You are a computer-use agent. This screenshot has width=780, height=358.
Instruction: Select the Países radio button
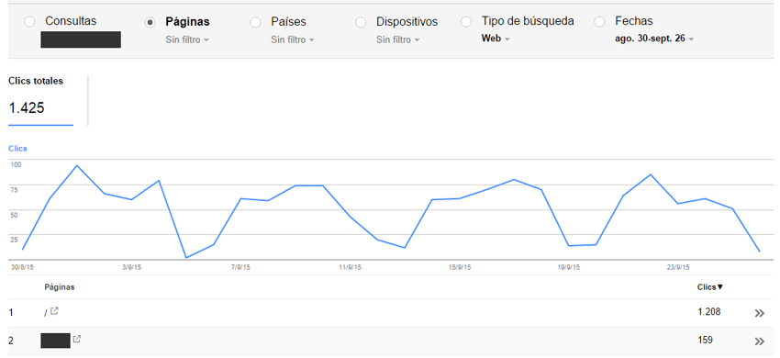click(x=256, y=22)
